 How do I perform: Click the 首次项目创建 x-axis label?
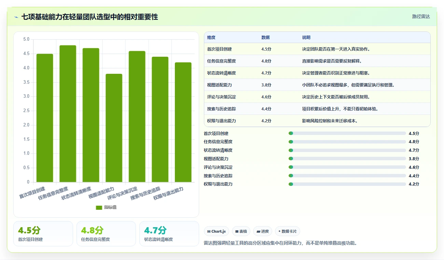[32, 193]
